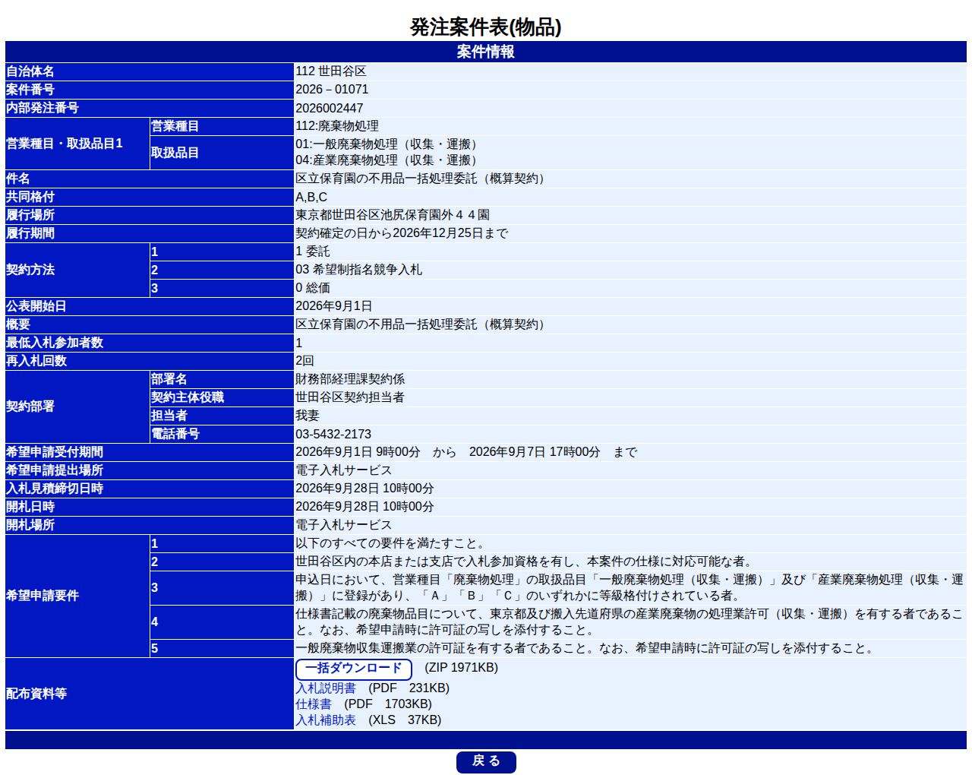Select 01:一般廃棄物処理（収集・運搬）item line
Image resolution: width=972 pixels, height=775 pixels.
[389, 144]
